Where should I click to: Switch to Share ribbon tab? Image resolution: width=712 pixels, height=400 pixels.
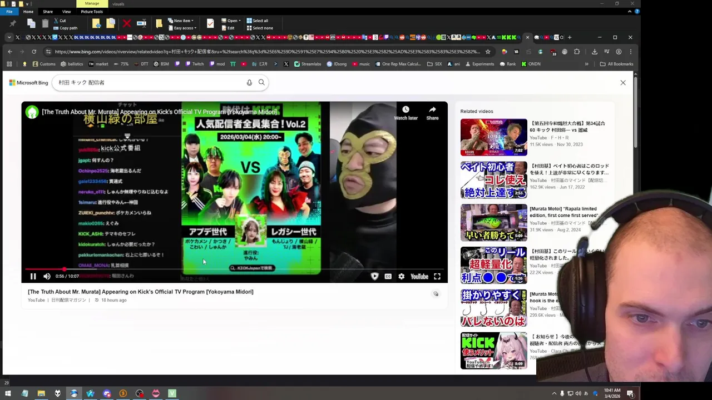tap(48, 12)
